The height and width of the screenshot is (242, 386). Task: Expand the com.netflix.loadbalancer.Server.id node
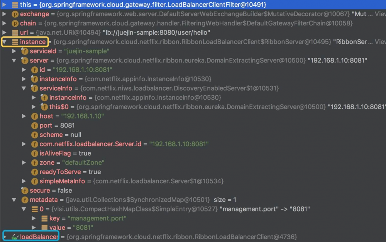click(x=24, y=144)
